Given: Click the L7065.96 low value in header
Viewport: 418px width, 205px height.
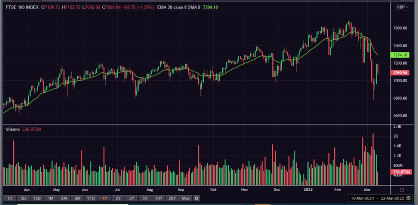Looking at the screenshot, I should coord(91,8).
